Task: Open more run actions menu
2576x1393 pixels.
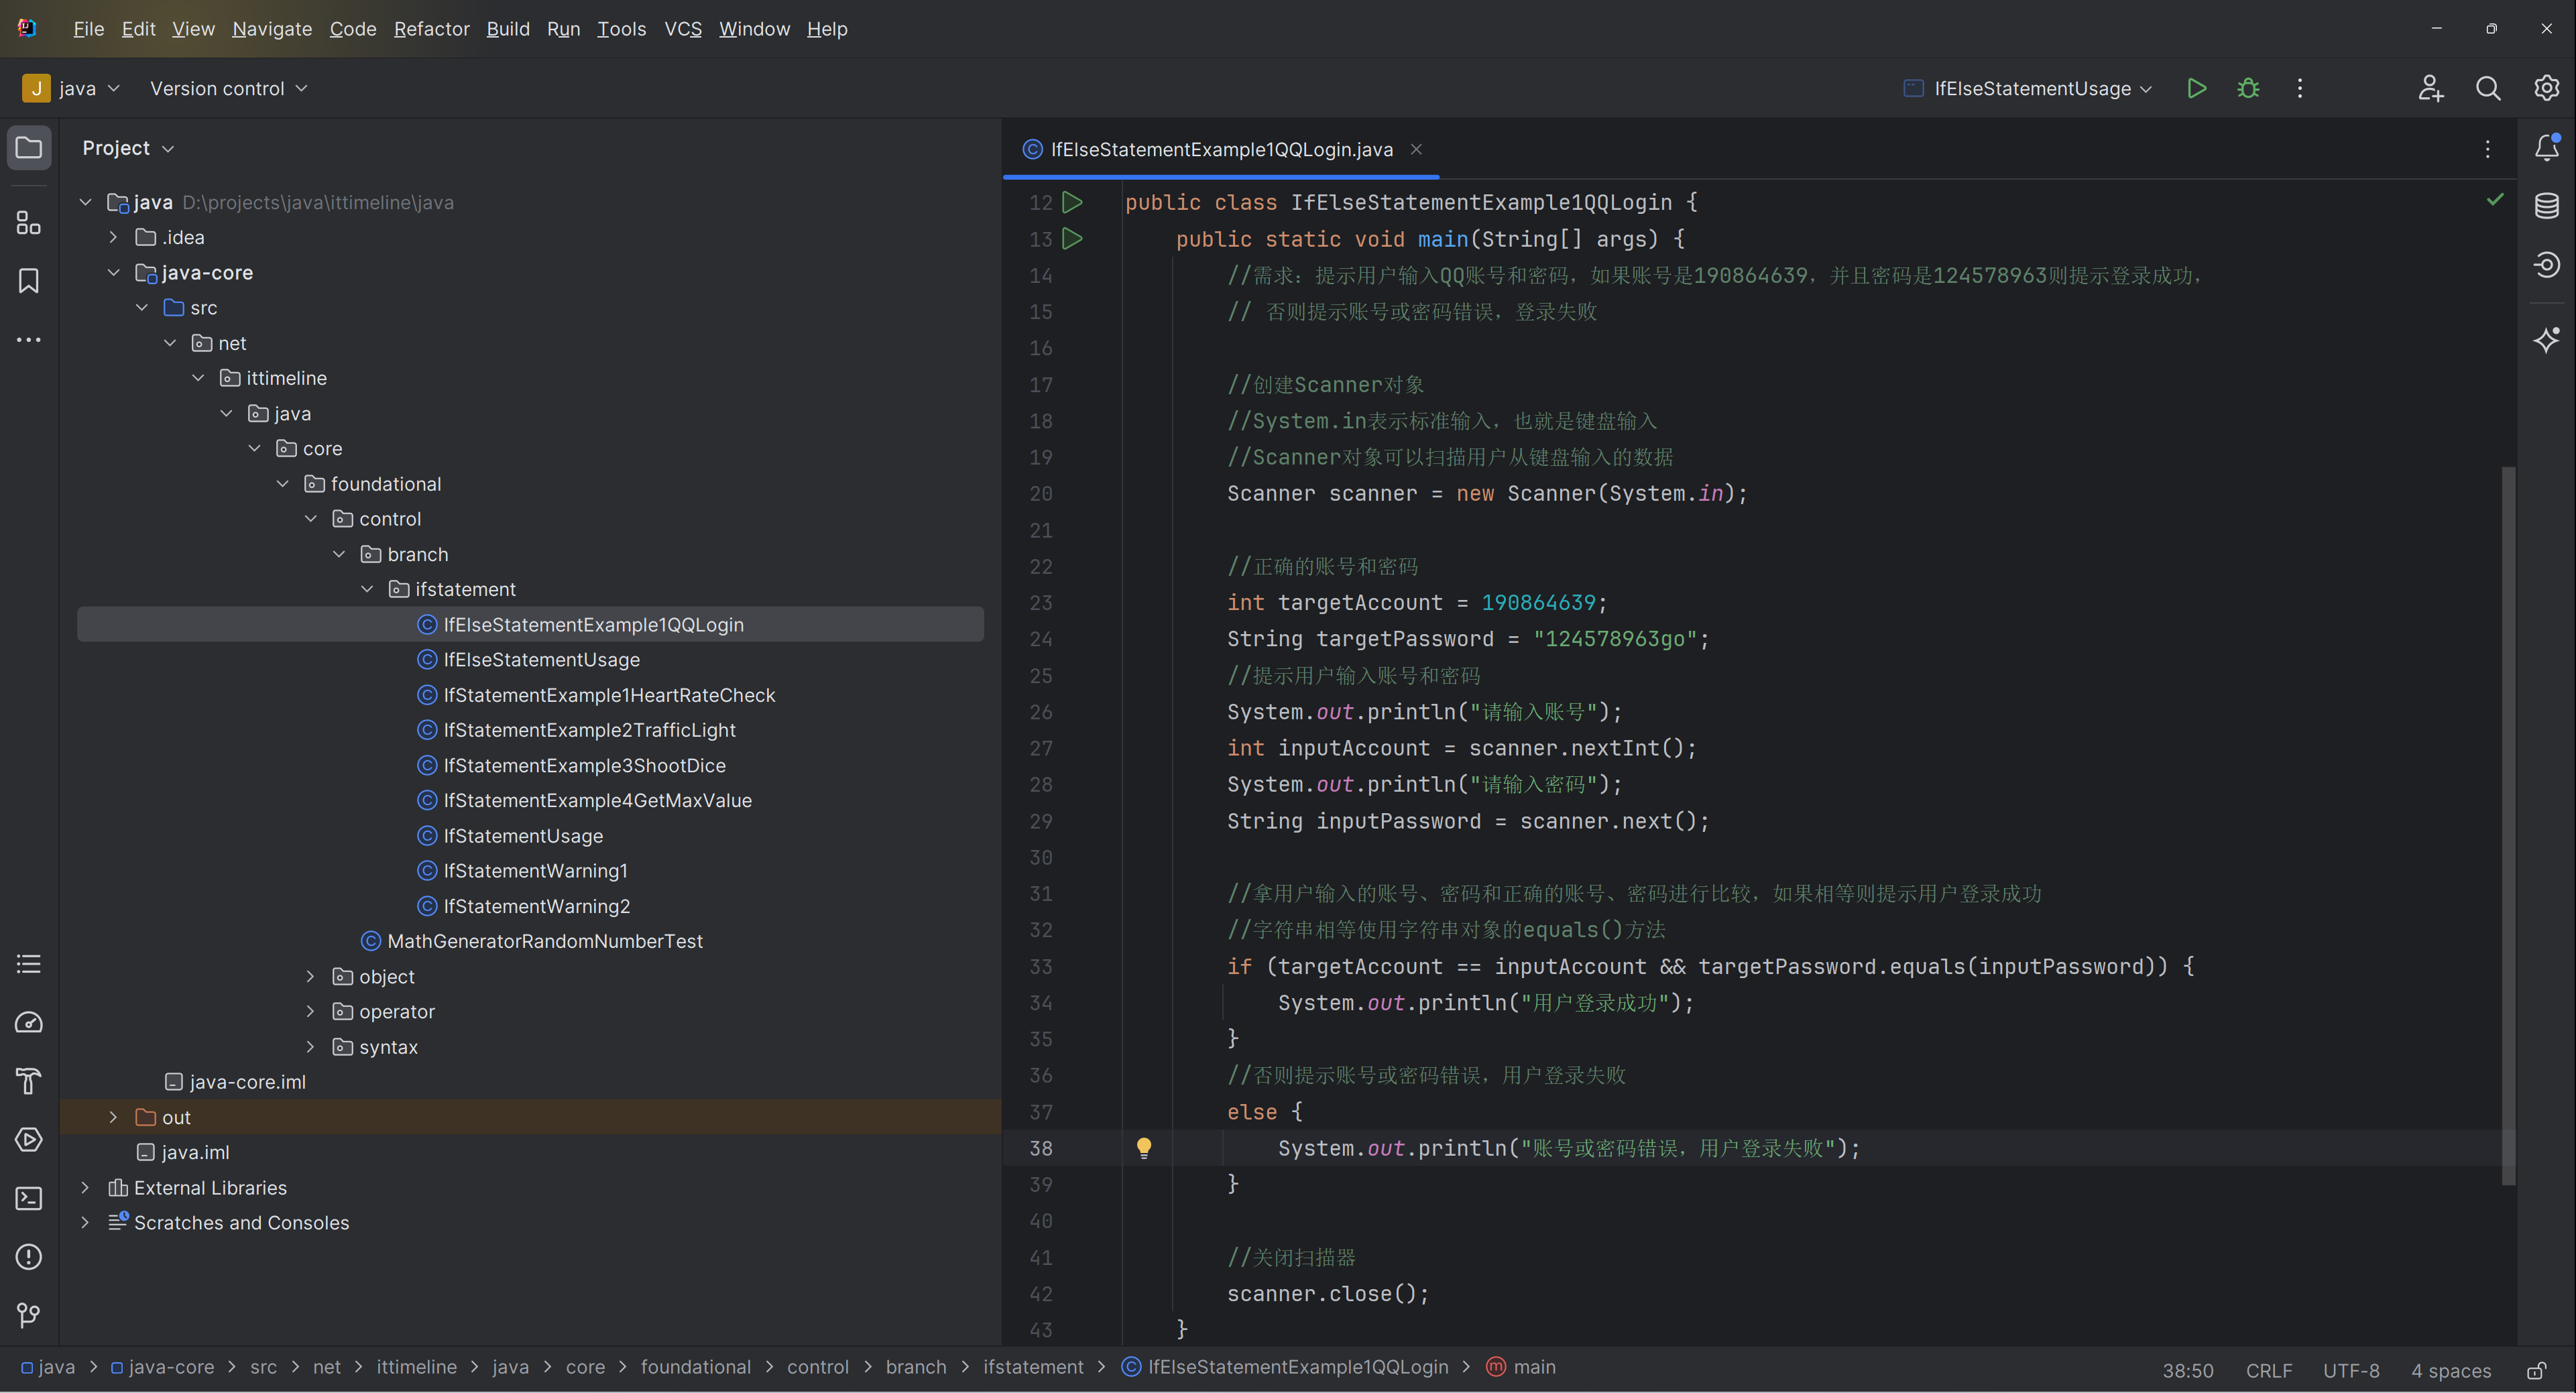Action: (x=2300, y=88)
